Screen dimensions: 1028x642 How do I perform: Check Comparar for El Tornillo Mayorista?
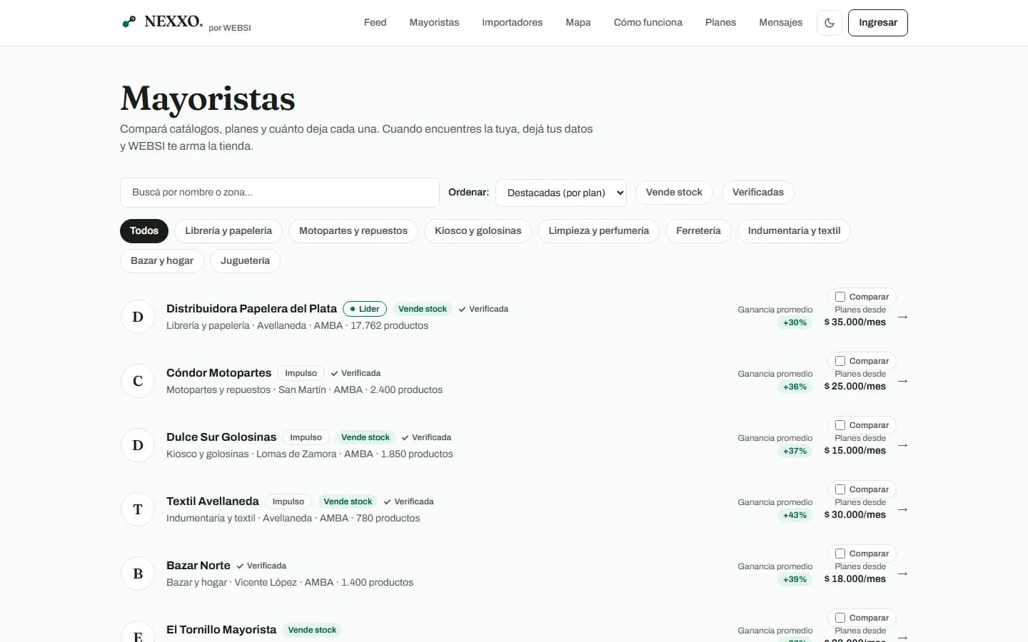point(840,618)
